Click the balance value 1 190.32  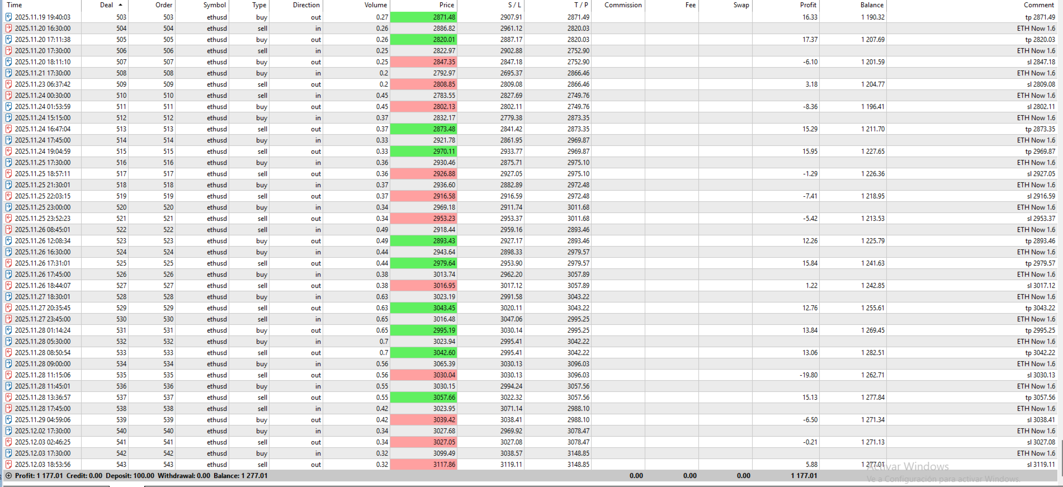pos(873,17)
